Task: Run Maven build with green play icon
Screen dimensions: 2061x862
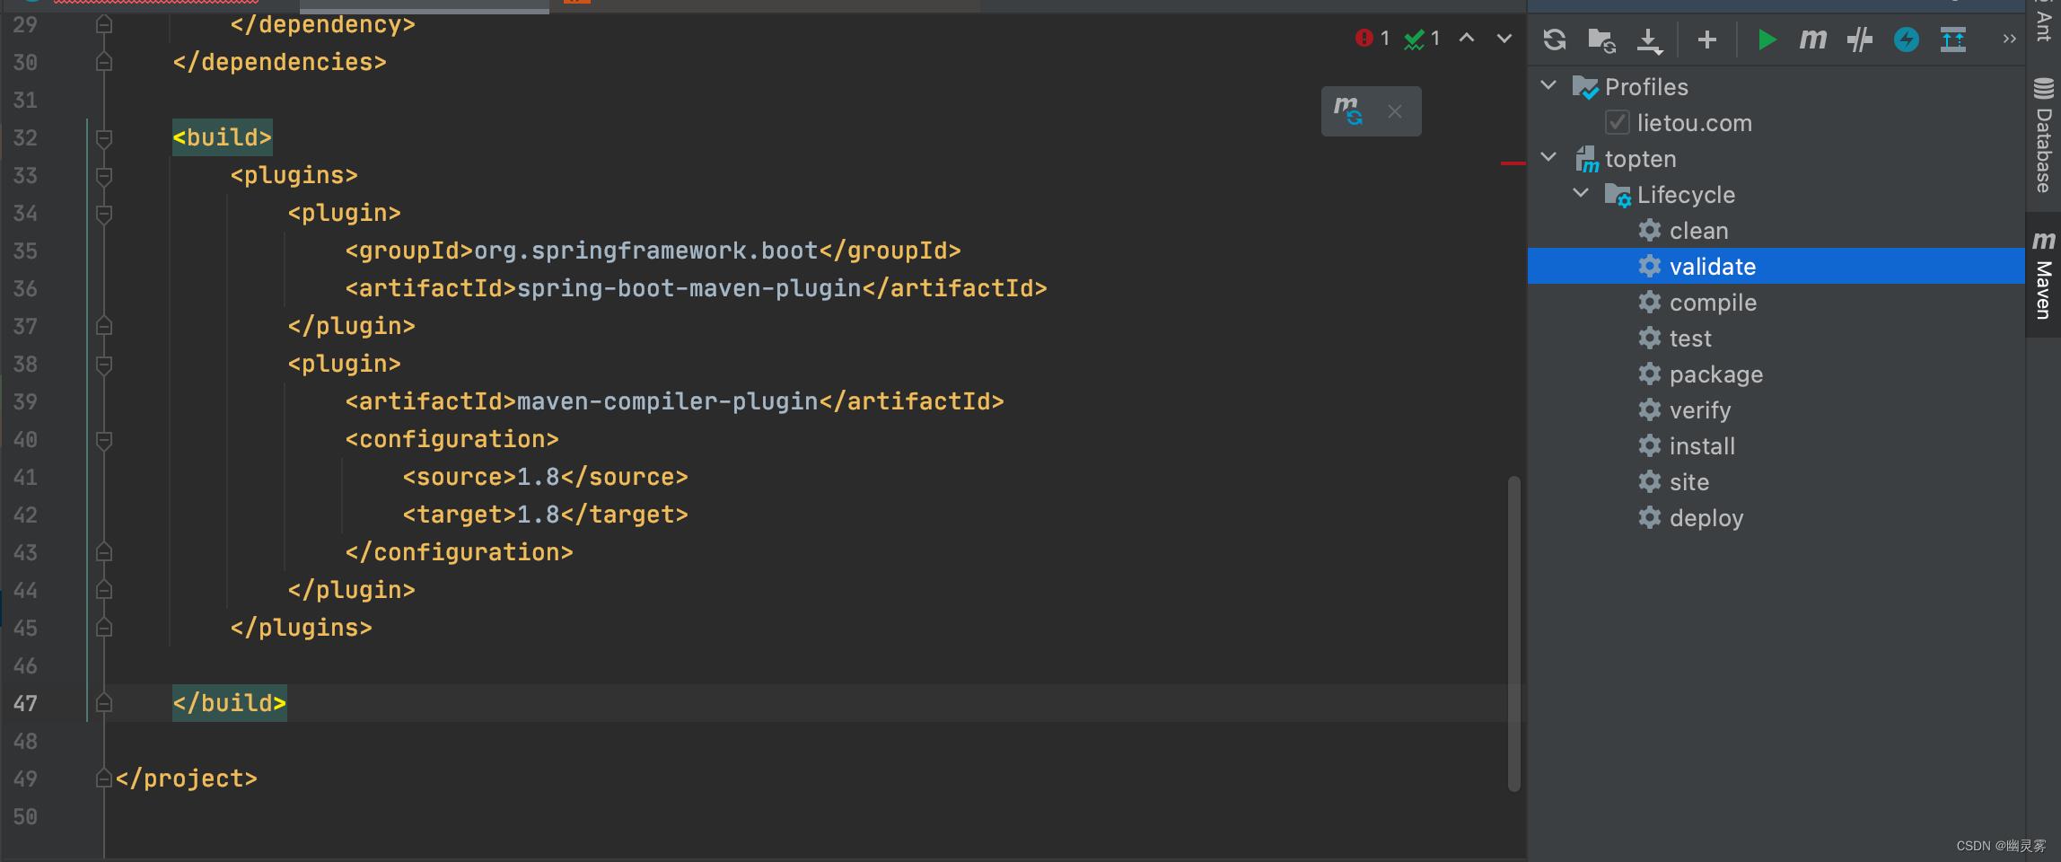Action: point(1767,40)
